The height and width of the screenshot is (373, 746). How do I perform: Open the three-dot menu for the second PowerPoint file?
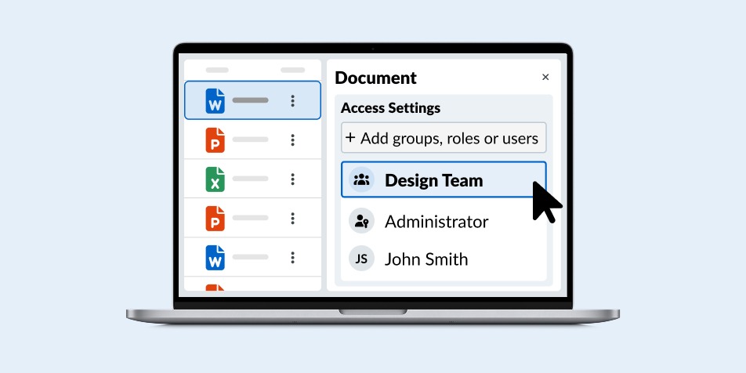click(x=292, y=219)
